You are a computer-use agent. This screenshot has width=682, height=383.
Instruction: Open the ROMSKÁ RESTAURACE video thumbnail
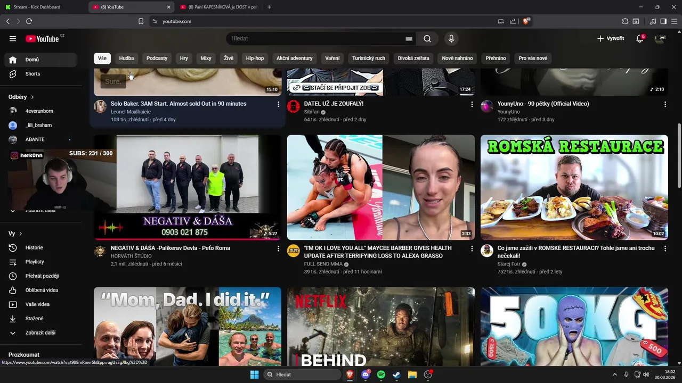point(574,187)
